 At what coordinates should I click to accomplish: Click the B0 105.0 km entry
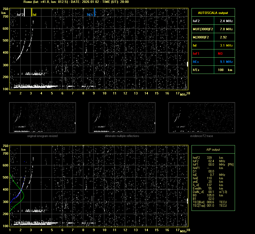pyautogui.click(x=208, y=195)
